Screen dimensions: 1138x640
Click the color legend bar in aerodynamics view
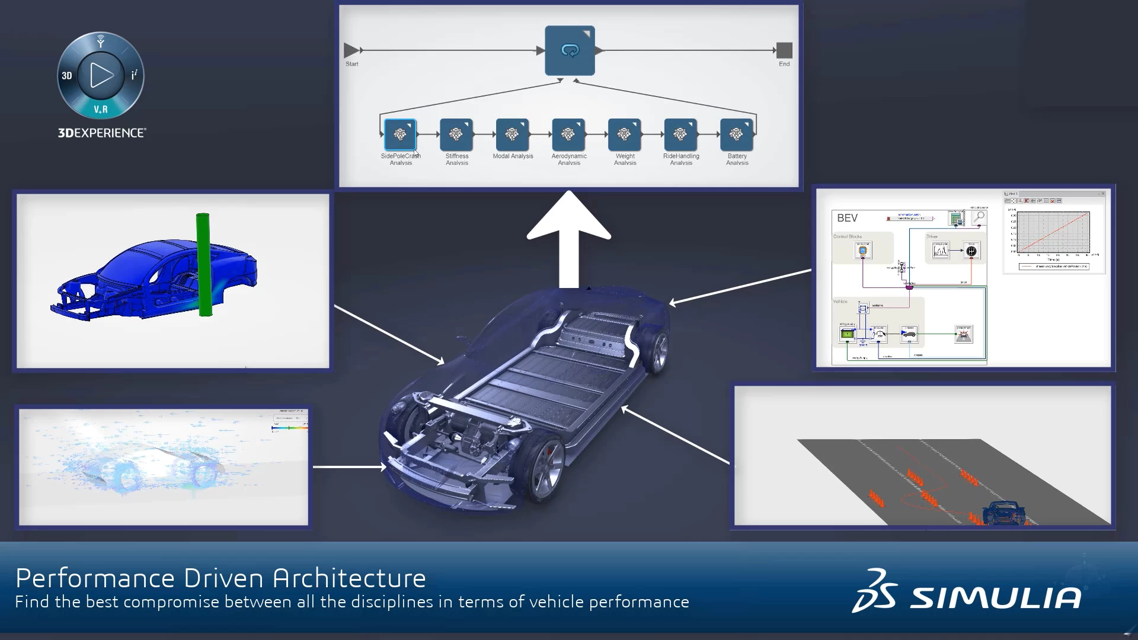pos(289,428)
